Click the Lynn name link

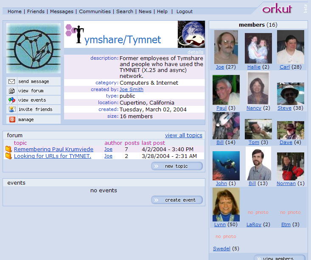tap(220, 224)
